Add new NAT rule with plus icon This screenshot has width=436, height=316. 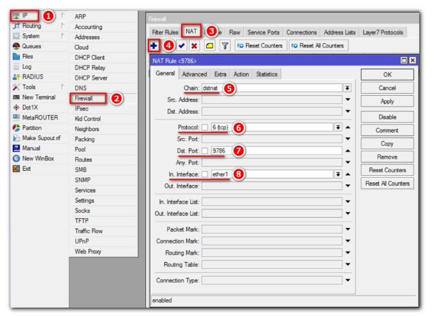(x=153, y=46)
